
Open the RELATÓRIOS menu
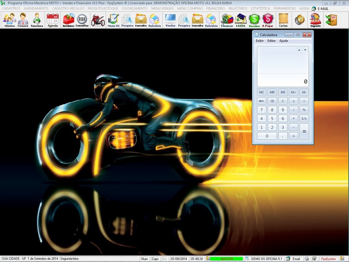[x=238, y=8]
